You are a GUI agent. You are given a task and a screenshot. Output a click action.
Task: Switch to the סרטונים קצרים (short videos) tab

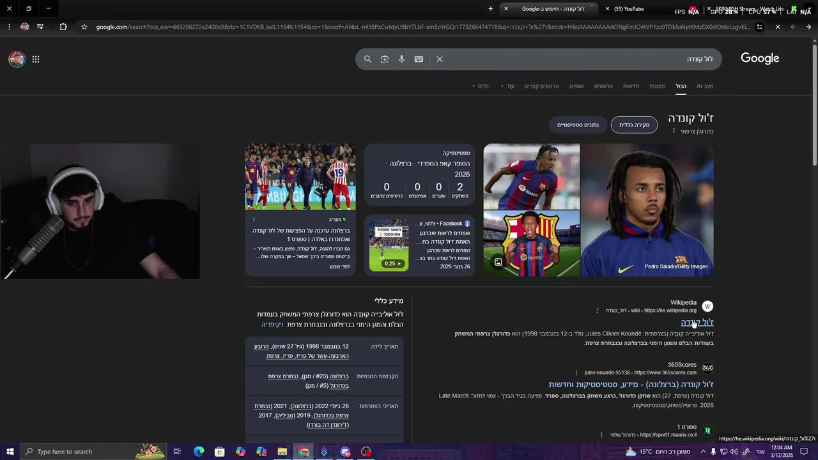(x=542, y=86)
